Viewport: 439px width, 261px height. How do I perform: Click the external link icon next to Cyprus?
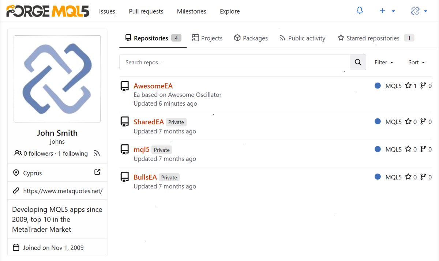97,172
